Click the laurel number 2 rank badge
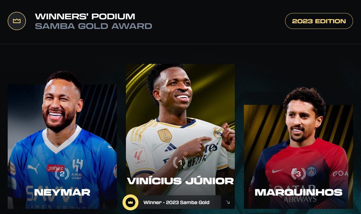Screen dimensions: 361x214 (62, 174)
